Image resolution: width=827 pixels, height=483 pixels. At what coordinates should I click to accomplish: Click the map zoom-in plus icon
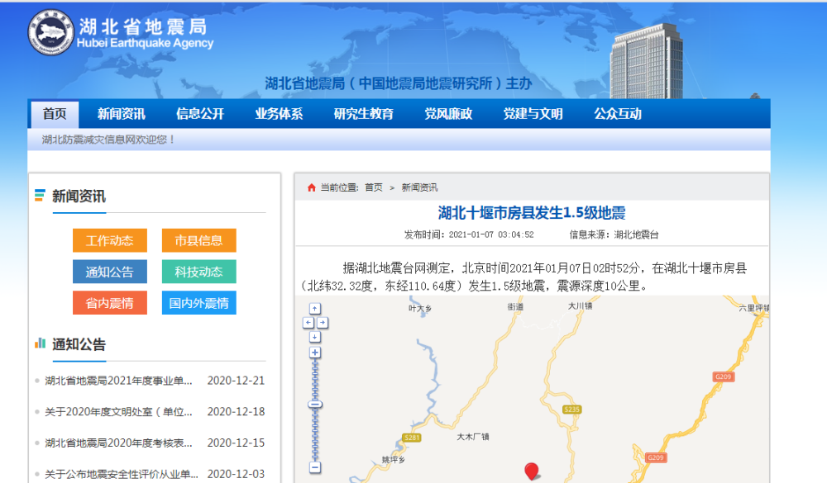315,351
